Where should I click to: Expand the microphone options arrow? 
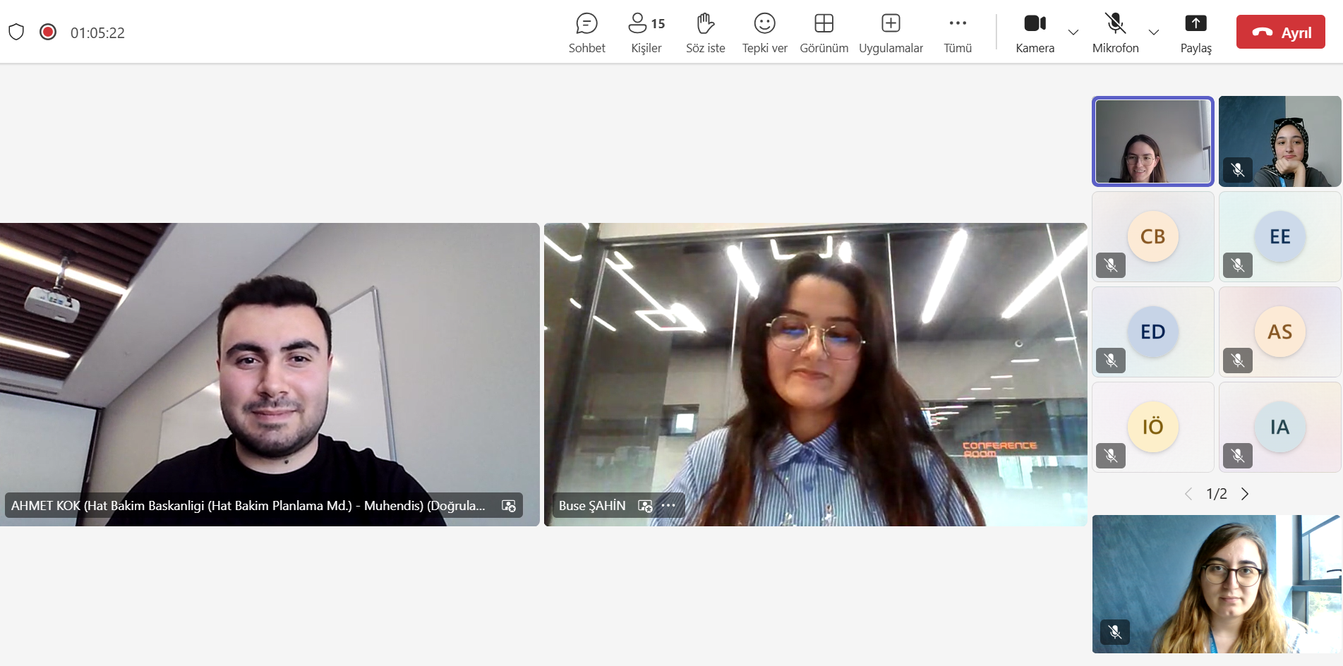[1154, 32]
